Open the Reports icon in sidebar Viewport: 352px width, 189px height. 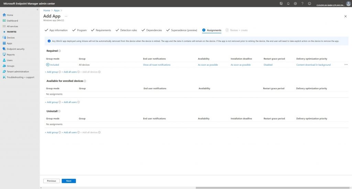pos(4,55)
